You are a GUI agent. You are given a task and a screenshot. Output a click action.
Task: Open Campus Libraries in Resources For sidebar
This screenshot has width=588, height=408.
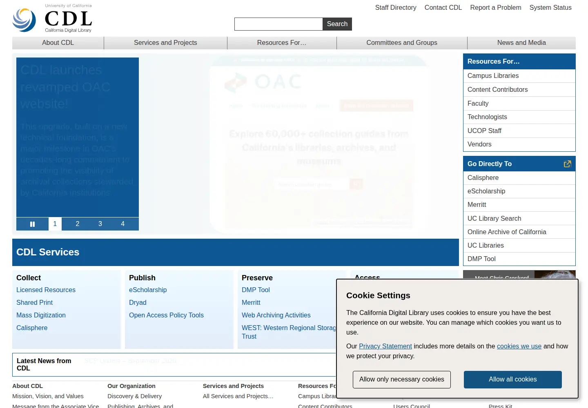519,76
